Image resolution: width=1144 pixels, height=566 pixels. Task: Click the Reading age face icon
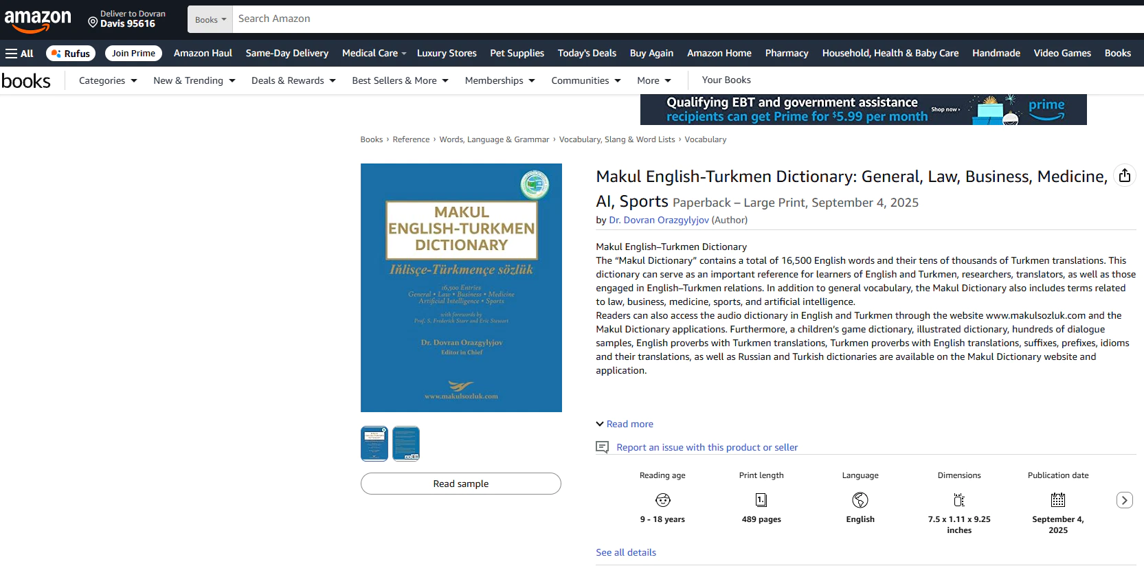(x=662, y=500)
